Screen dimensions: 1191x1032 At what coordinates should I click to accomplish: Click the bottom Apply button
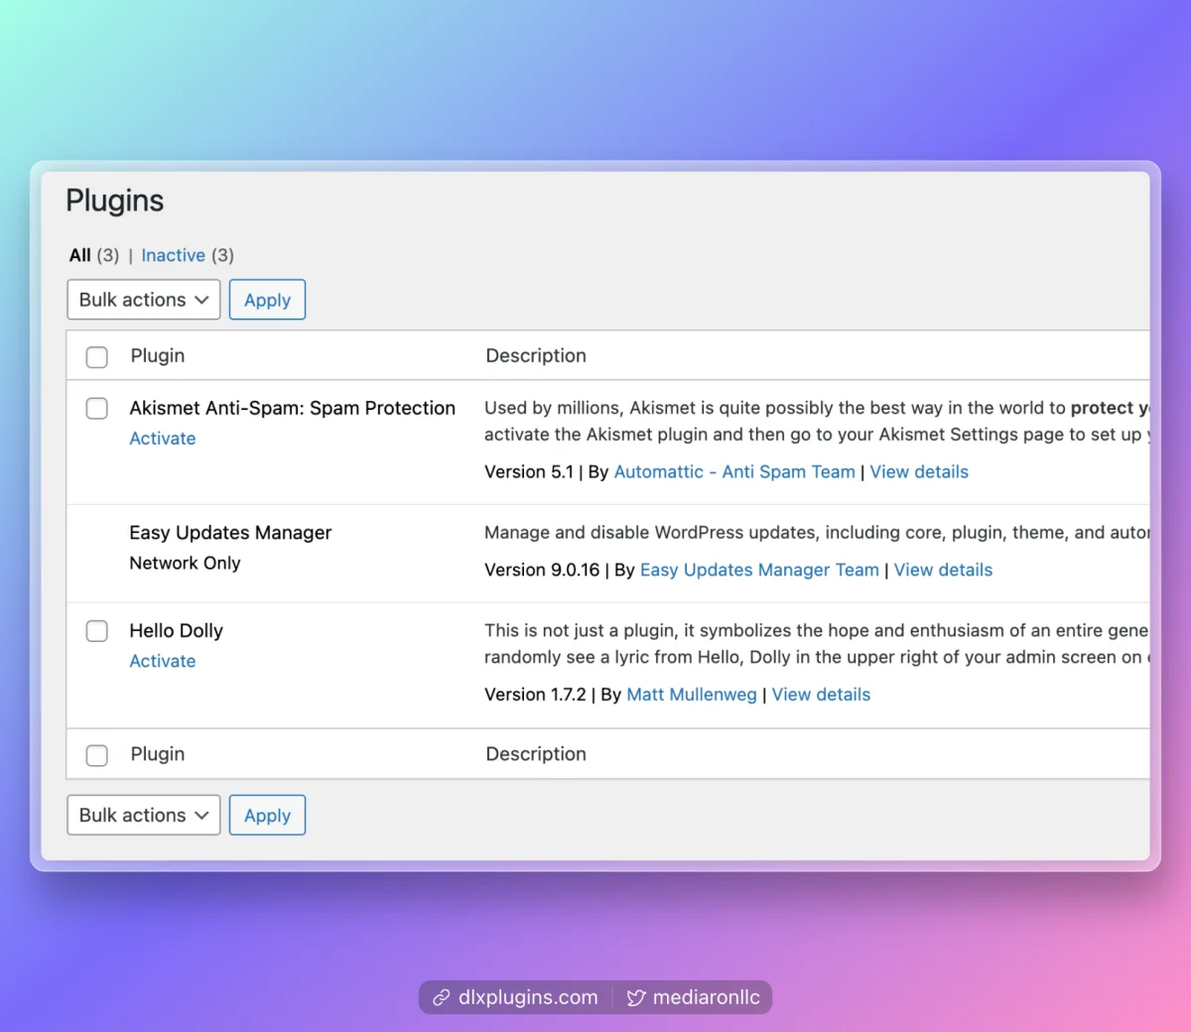tap(267, 815)
